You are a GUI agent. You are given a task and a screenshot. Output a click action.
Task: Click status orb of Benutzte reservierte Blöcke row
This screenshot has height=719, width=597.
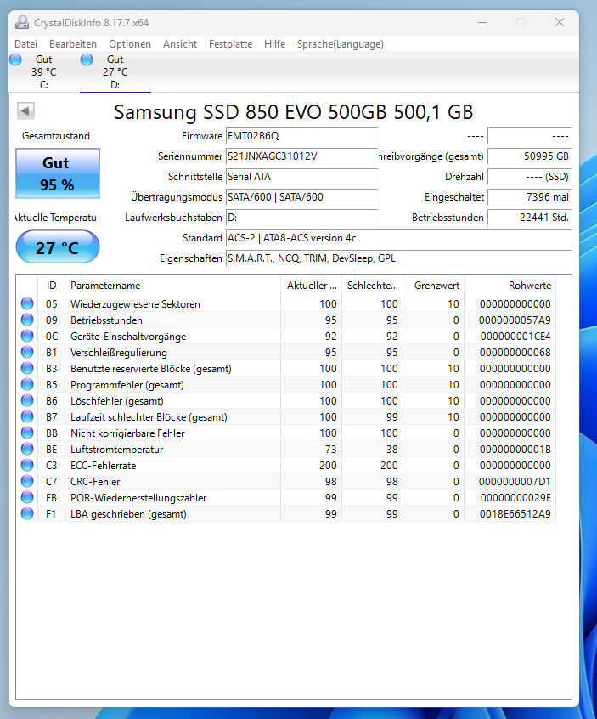pyautogui.click(x=27, y=368)
